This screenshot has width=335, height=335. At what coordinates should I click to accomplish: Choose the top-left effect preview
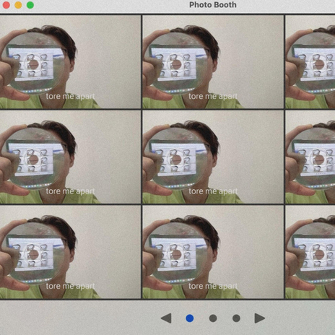pos(70,62)
